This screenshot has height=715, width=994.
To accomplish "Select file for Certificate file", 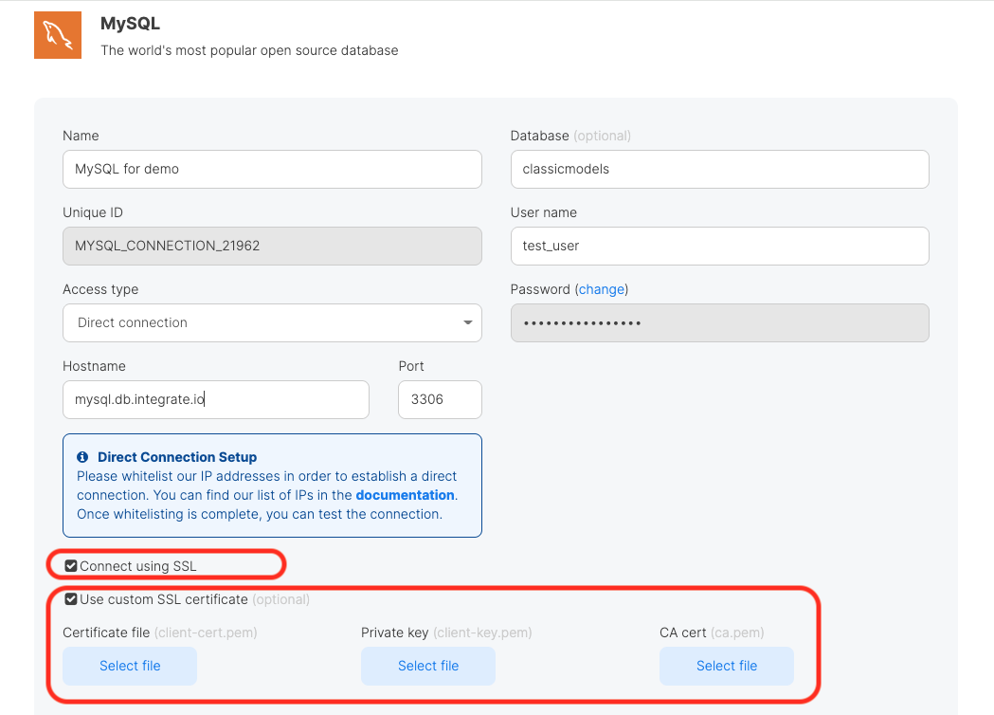I will coord(130,666).
